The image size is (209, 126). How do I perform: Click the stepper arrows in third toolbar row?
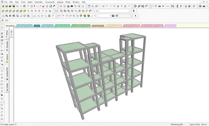[132, 16]
